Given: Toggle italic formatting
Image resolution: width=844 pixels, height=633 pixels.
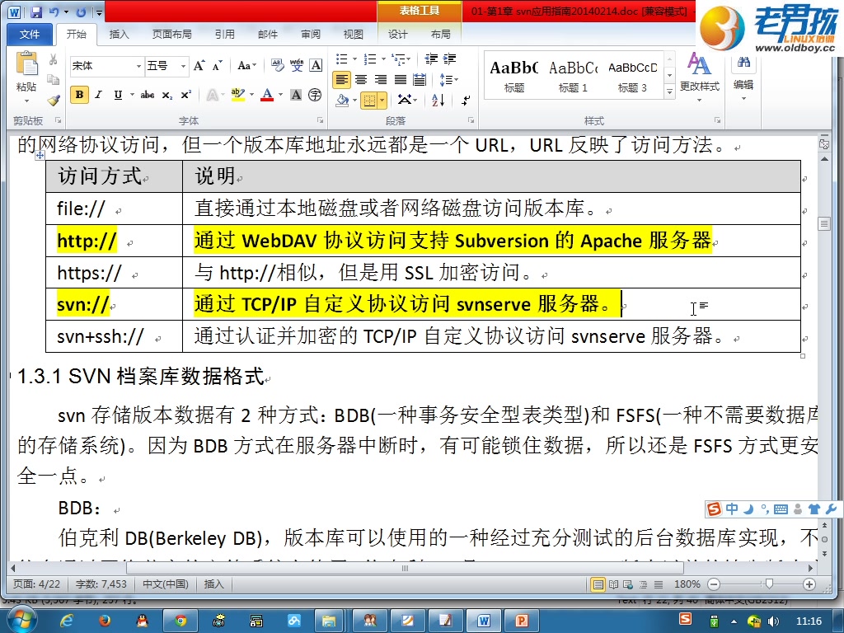Looking at the screenshot, I should (98, 96).
